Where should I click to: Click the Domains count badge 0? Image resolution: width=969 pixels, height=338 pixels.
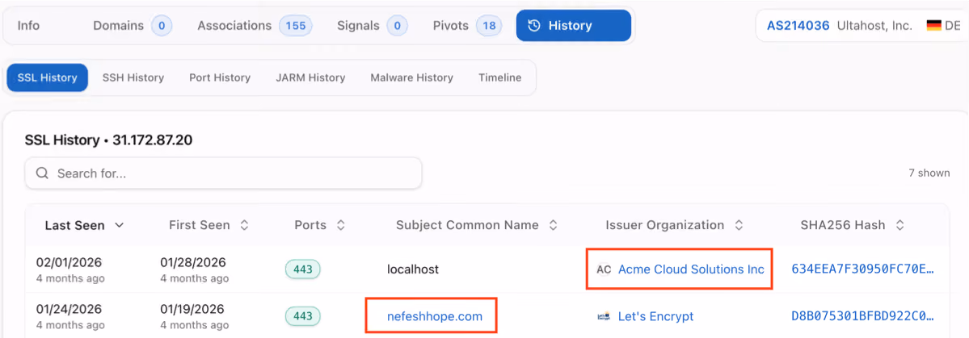162,26
